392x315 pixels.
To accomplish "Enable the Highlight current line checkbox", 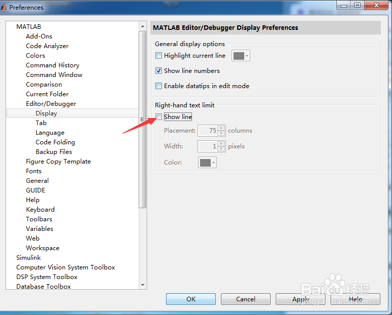I will pos(158,55).
